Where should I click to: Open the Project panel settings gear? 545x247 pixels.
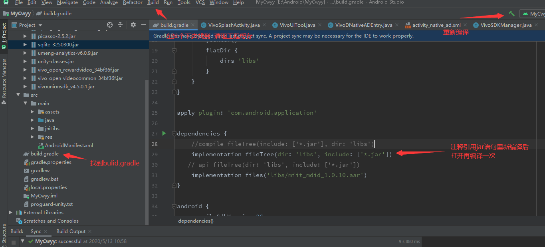133,25
